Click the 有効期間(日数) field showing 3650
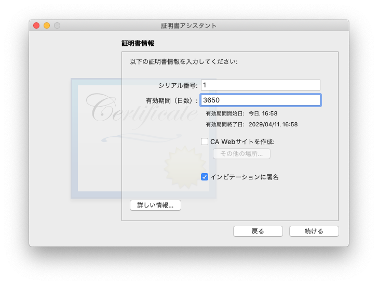The height and width of the screenshot is (285, 378). pyautogui.click(x=261, y=100)
